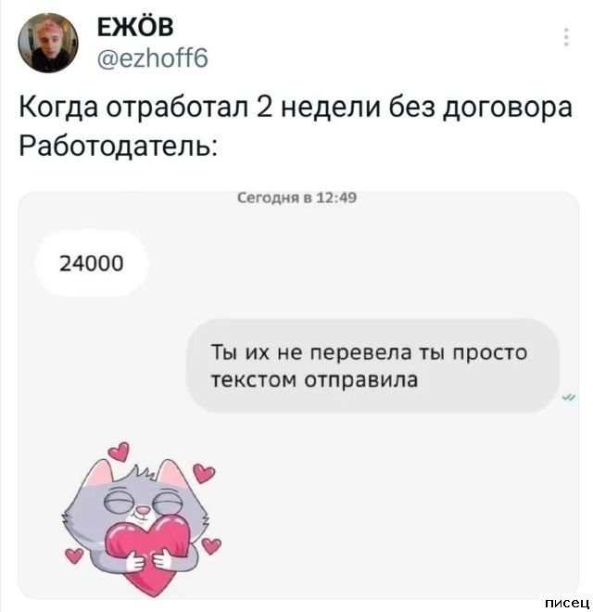
Task: Click the heart beside the cat's right ear
Action: (204, 473)
